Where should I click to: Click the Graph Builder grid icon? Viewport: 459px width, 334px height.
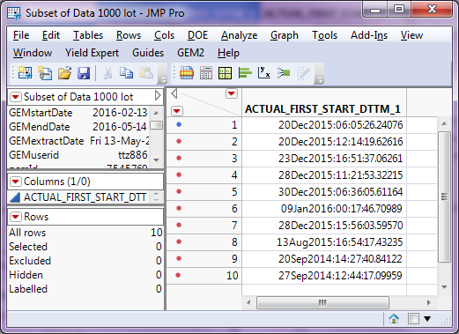226,73
